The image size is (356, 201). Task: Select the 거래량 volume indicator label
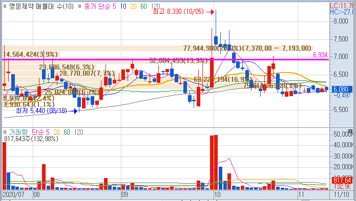pyautogui.click(x=18, y=132)
